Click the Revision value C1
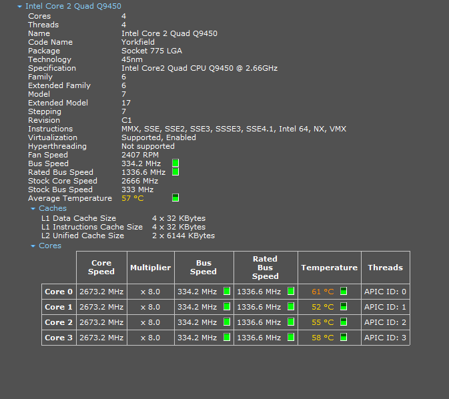Image resolution: width=449 pixels, height=399 pixels. pyautogui.click(x=127, y=120)
